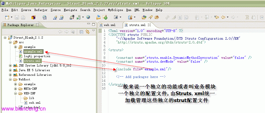Close the struts.xml editor tab
The image size is (265, 113).
tap(149, 25)
